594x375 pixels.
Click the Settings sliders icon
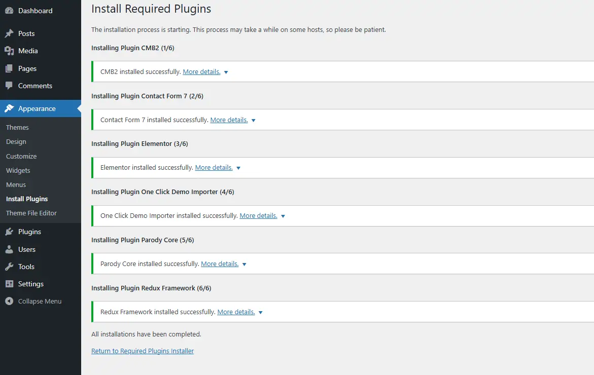click(x=9, y=284)
